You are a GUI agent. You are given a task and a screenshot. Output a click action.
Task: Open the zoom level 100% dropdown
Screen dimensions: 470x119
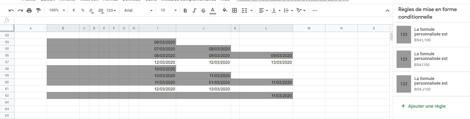(57, 10)
